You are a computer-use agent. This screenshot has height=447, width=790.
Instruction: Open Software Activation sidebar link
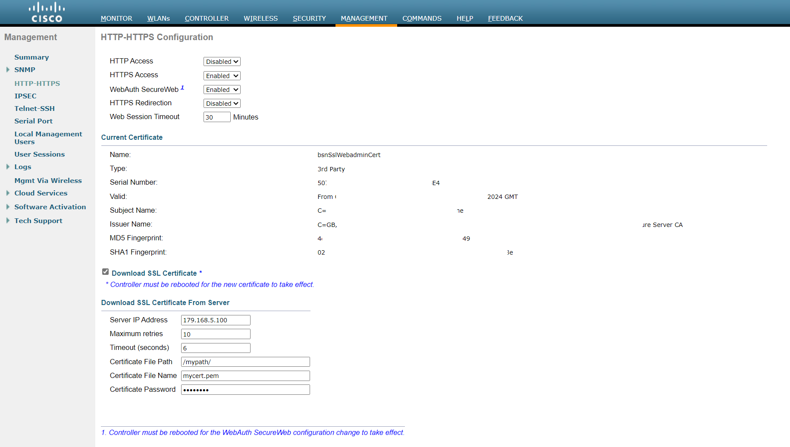[50, 207]
